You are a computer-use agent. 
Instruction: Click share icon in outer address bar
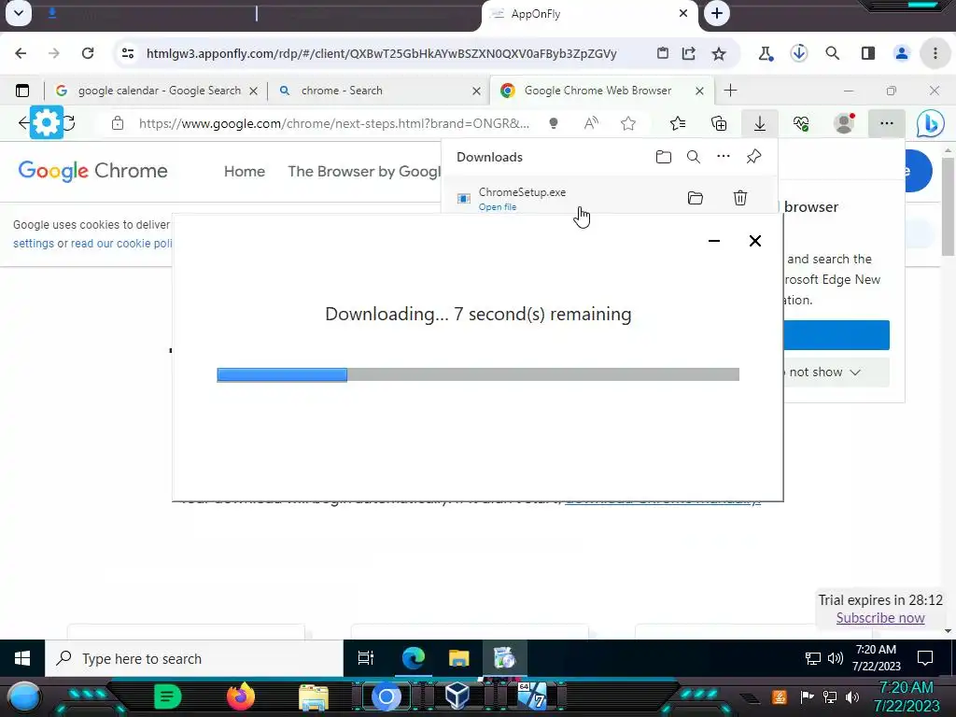point(689,53)
